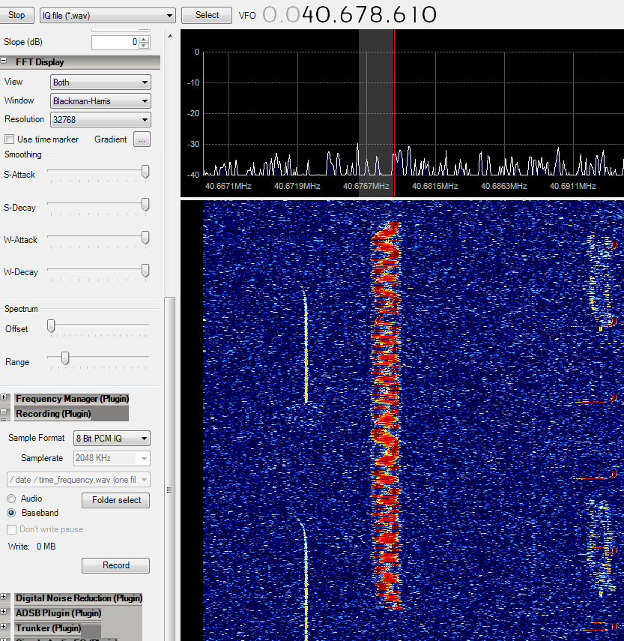Decrease Slope value with down arrow

point(144,46)
